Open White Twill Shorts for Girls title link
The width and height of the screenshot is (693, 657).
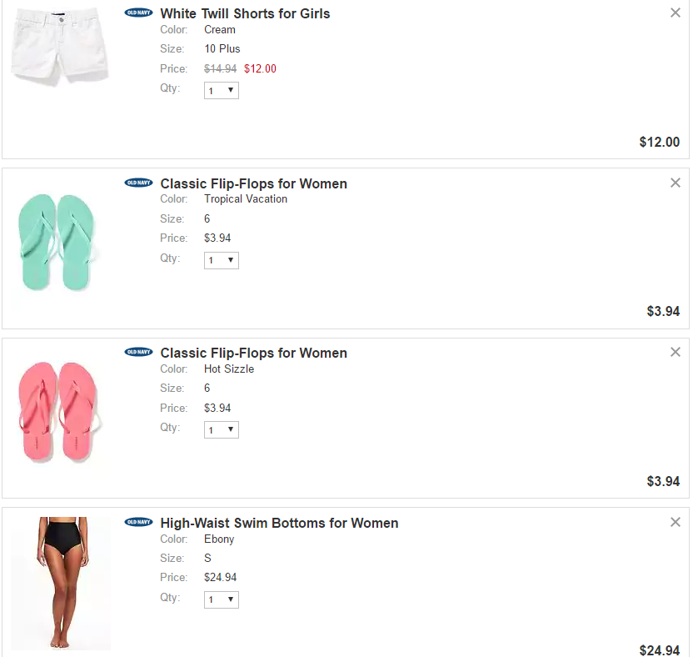click(245, 13)
